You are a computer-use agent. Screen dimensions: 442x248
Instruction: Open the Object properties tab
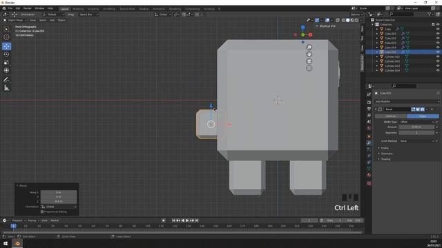pos(369,136)
